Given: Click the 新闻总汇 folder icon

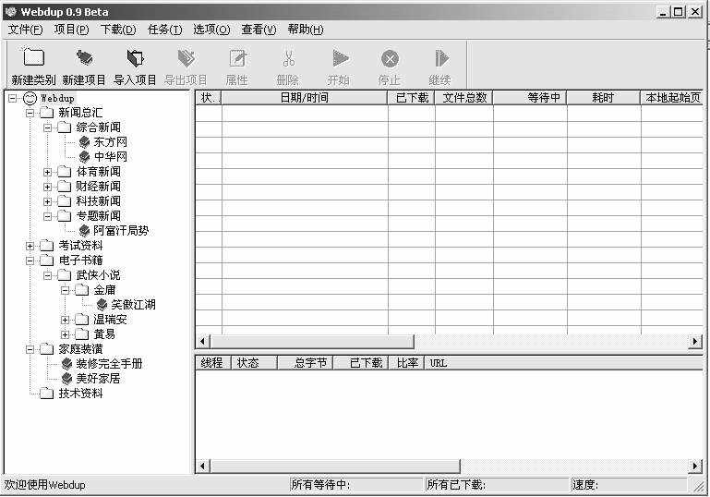Looking at the screenshot, I should point(47,113).
